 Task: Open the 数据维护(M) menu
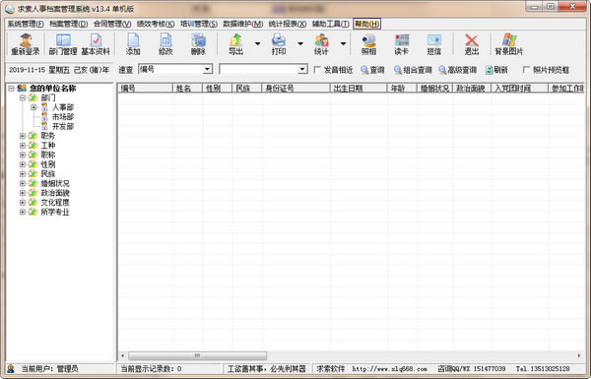tap(242, 24)
